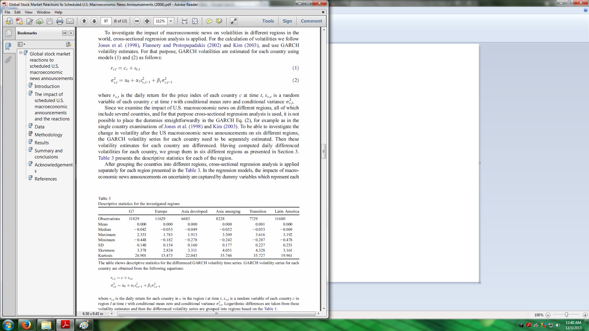Go to the Introduction bookmark
Screen dimensions: 589x331
pyautogui.click(x=47, y=86)
